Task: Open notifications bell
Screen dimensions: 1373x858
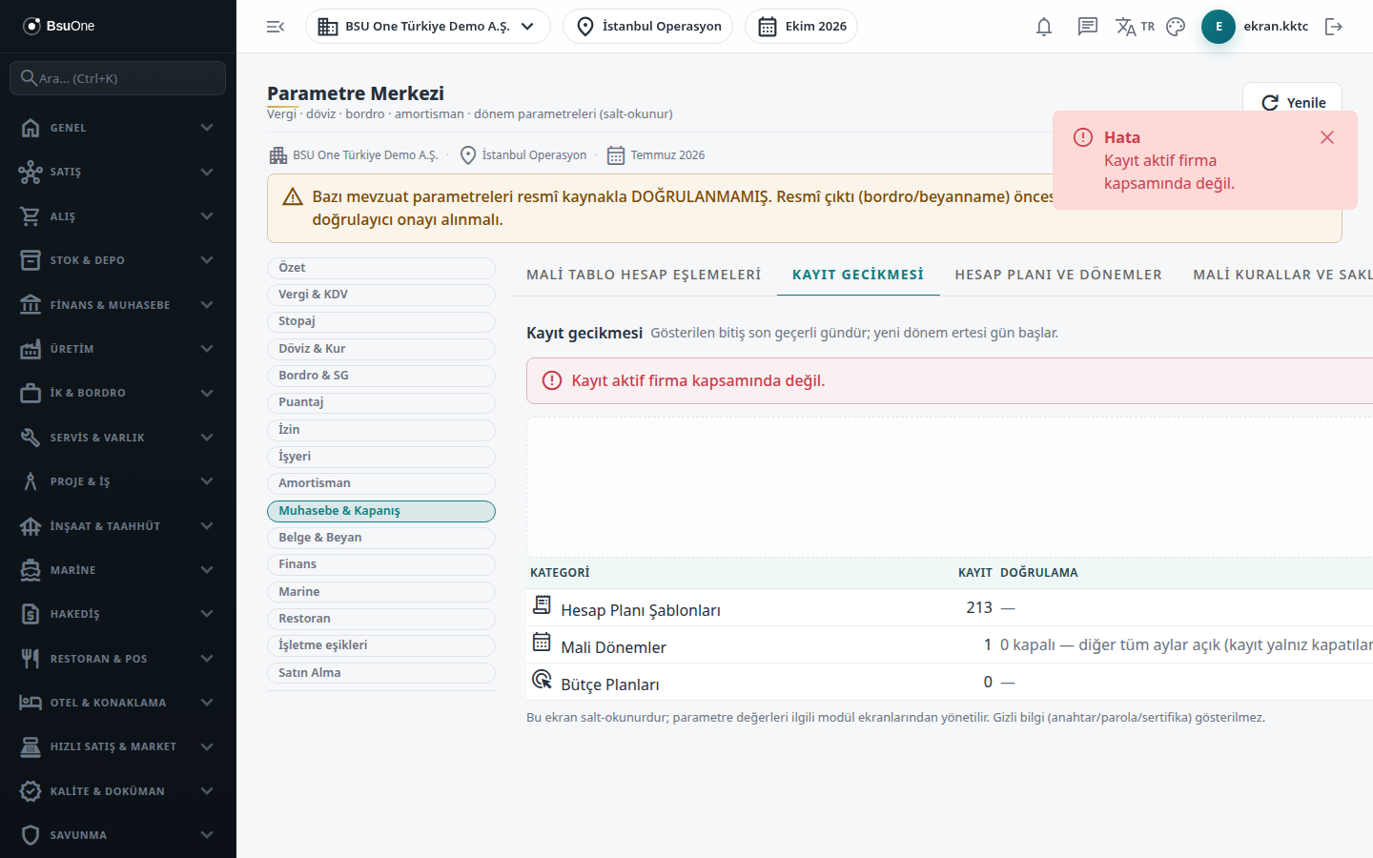Action: click(1044, 27)
